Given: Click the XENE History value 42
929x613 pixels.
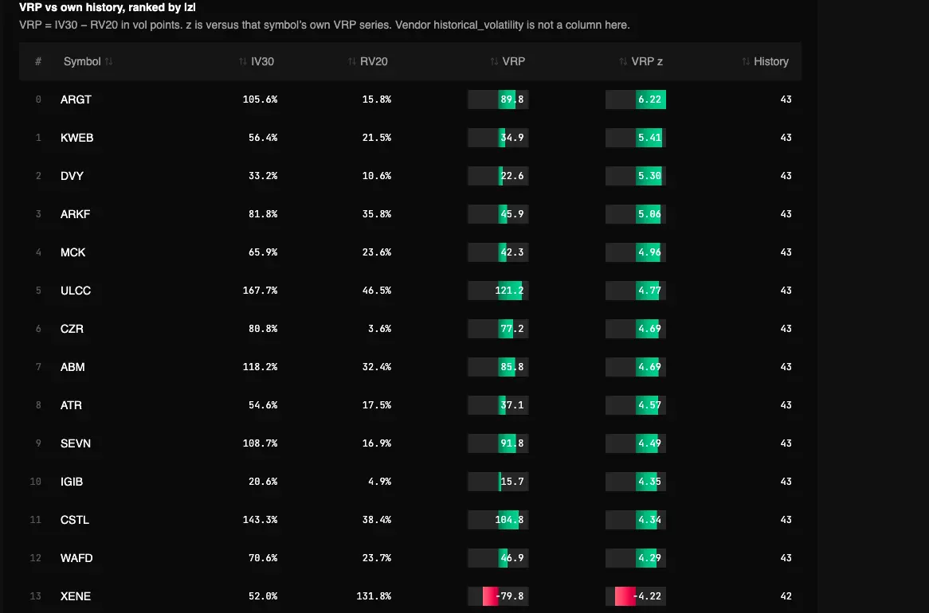Looking at the screenshot, I should (786, 595).
